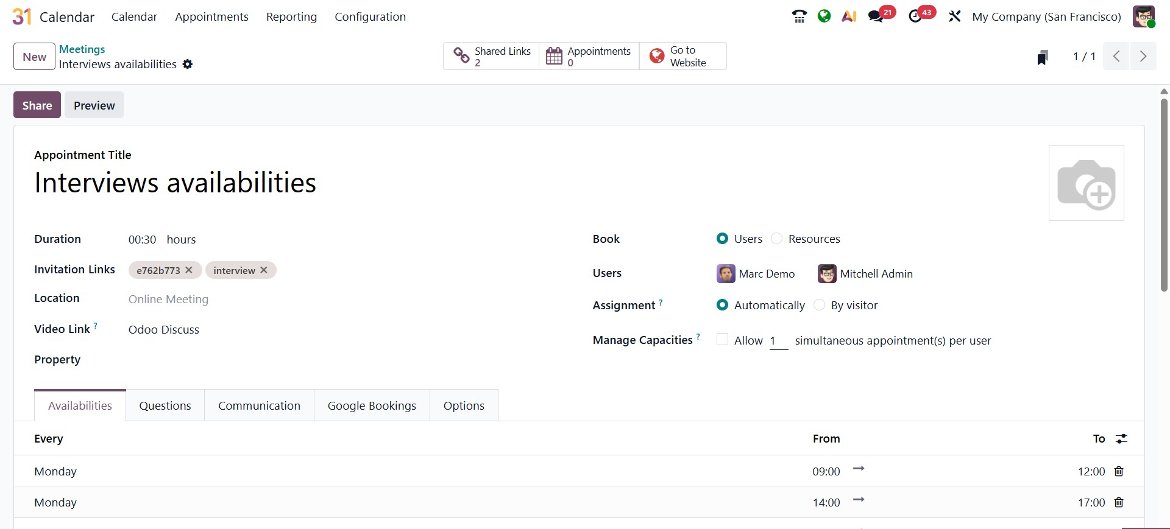Open the My Company switcher
This screenshot has width=1170, height=529.
1046,16
